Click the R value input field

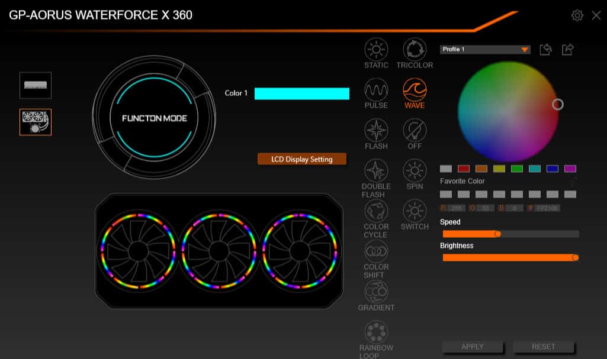pyautogui.click(x=457, y=208)
